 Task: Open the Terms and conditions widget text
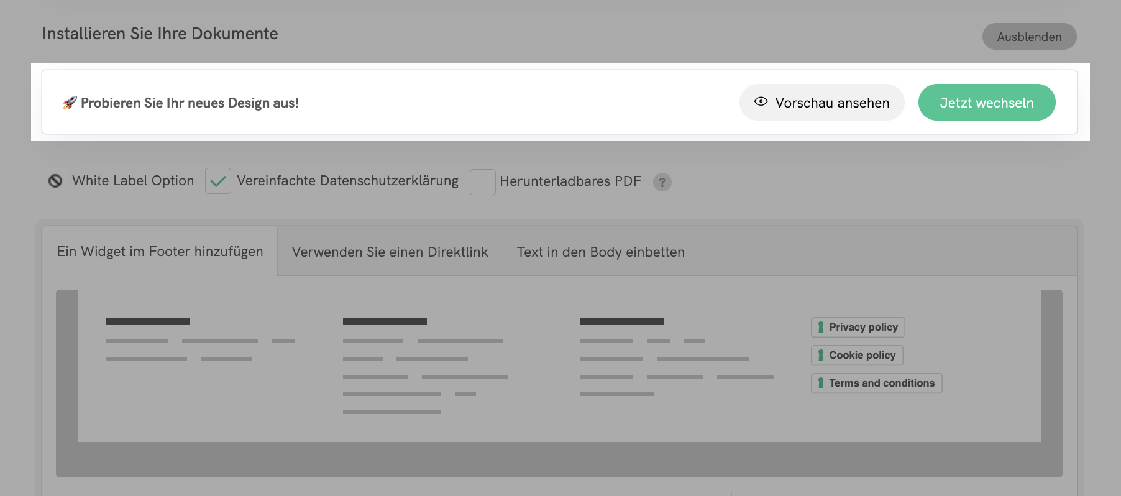881,383
